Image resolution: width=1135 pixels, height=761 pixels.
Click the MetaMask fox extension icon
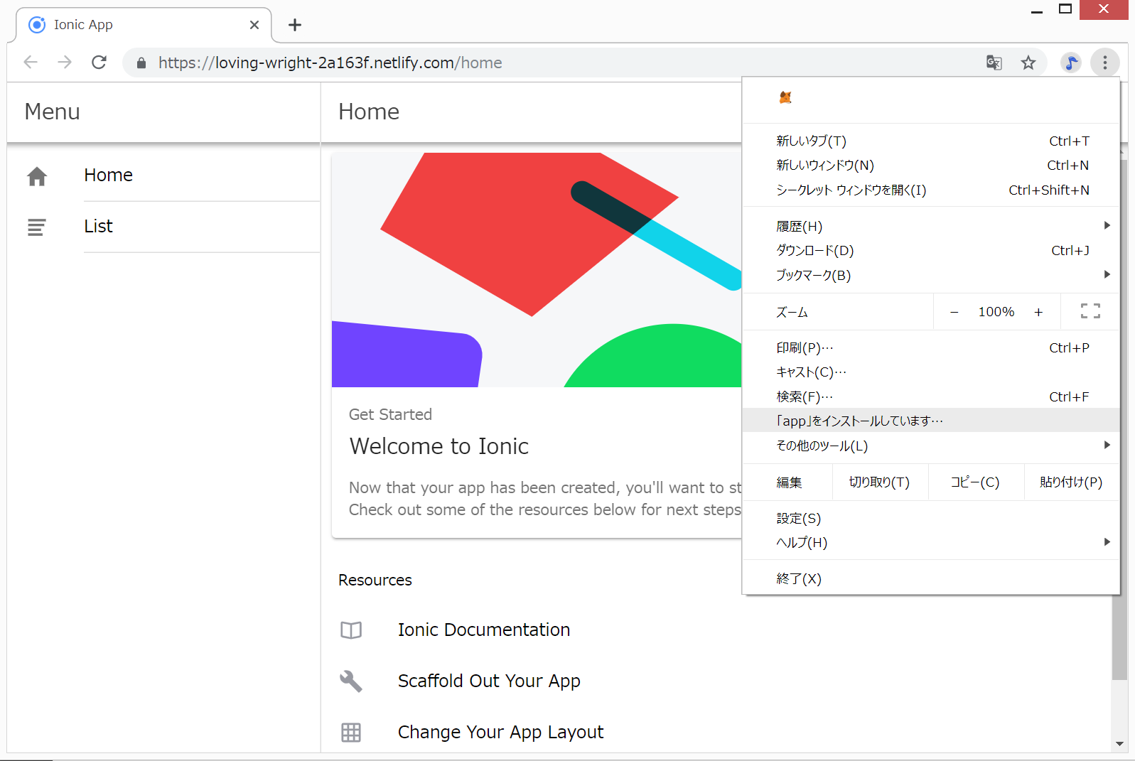[x=785, y=97]
